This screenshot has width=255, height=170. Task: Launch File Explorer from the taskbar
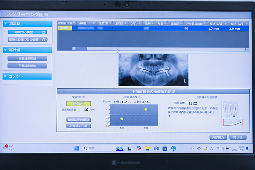tap(147, 148)
